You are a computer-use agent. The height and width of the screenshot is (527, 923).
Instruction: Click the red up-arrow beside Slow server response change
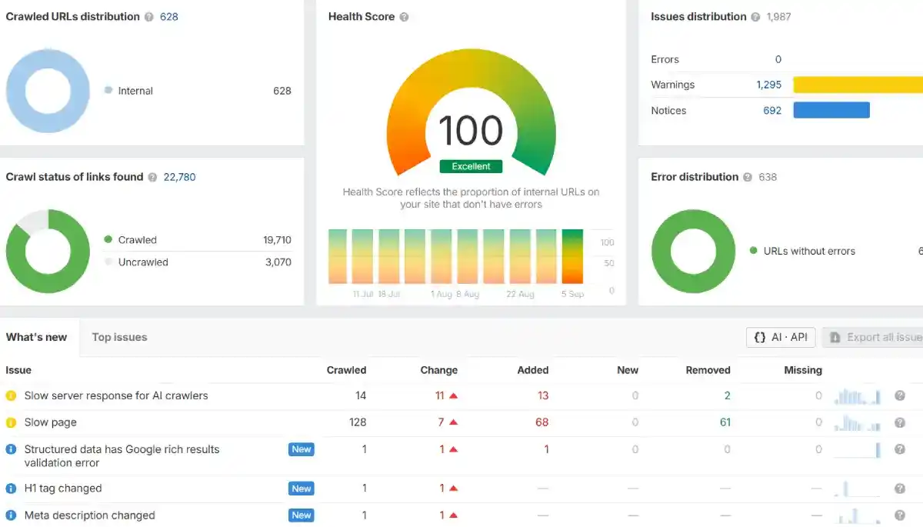454,396
